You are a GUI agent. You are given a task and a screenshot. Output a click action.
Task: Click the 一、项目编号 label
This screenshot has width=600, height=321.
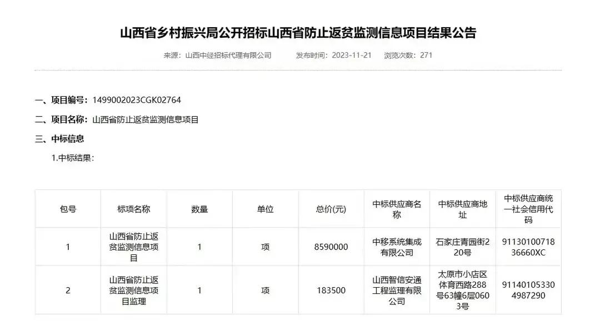click(62, 100)
